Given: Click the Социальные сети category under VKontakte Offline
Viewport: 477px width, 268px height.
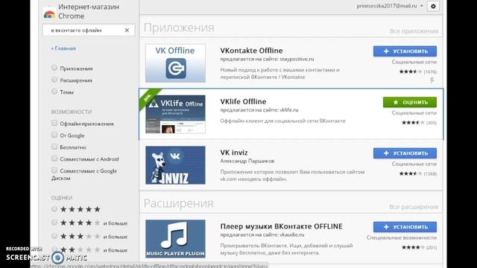Looking at the screenshot, I should [x=414, y=62].
